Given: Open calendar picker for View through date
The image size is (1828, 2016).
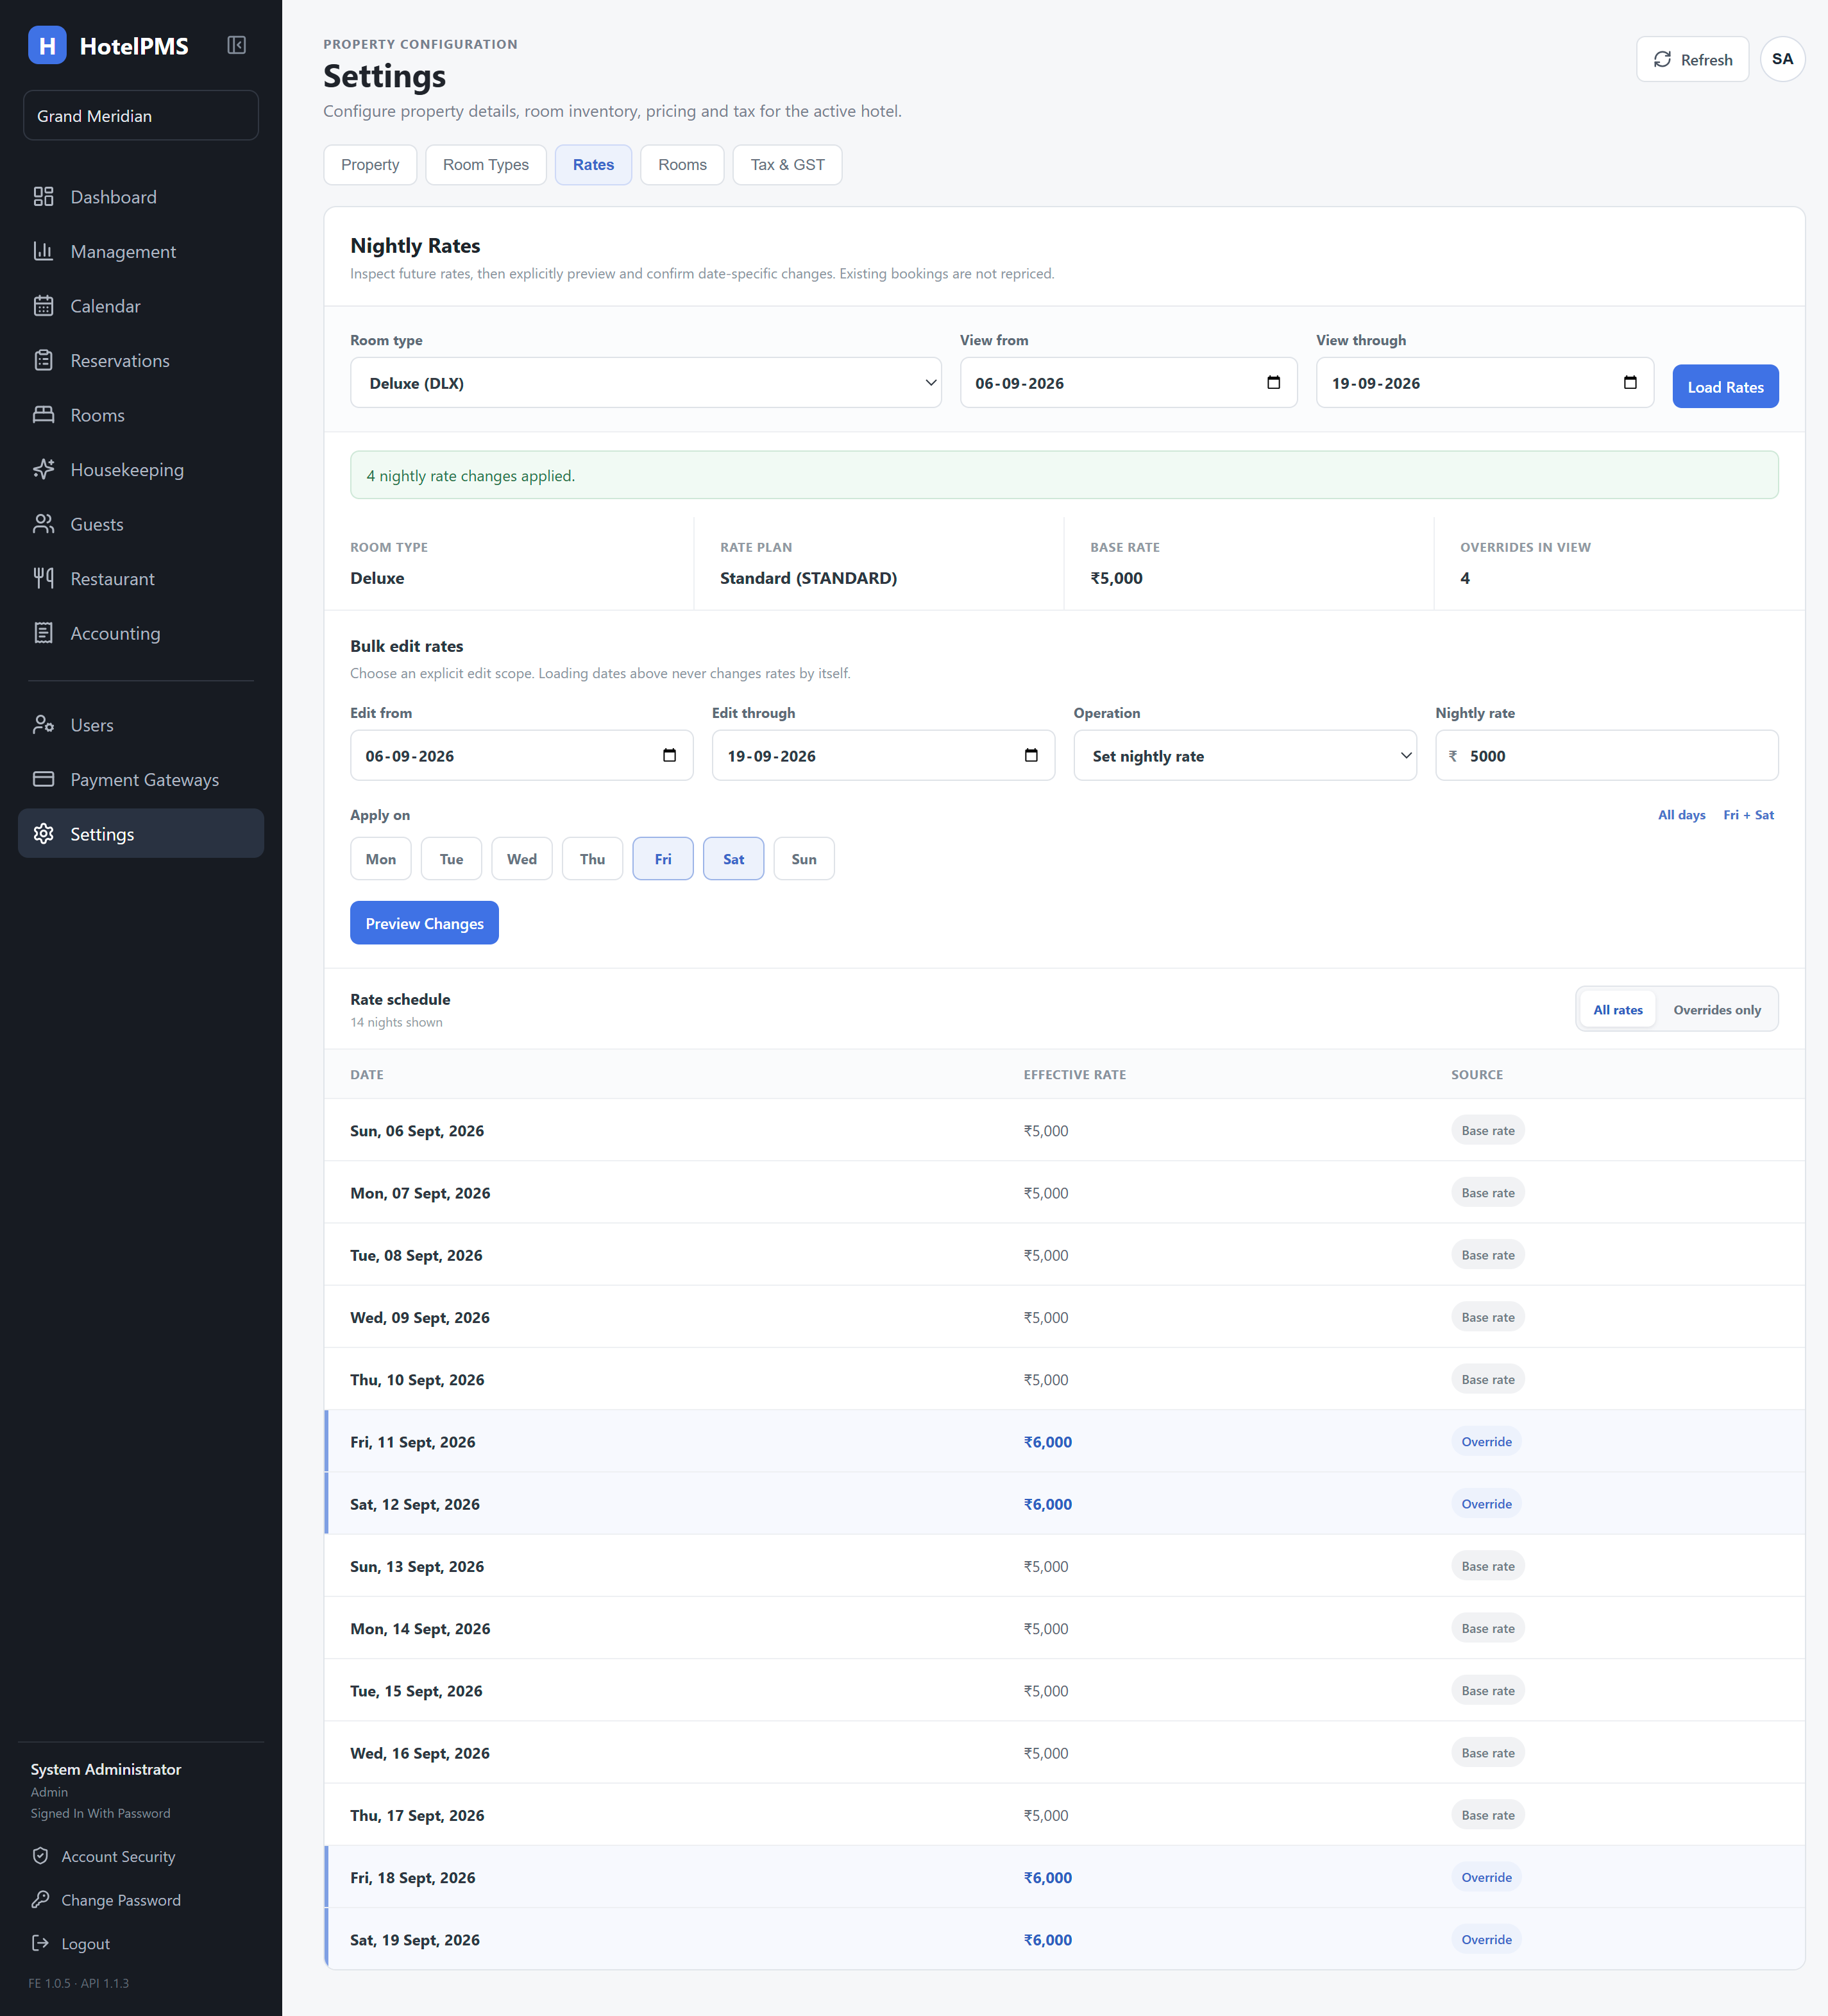Looking at the screenshot, I should [x=1630, y=383].
